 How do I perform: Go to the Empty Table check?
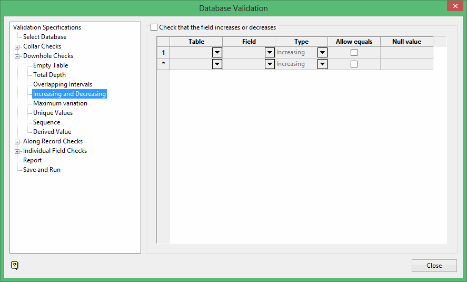pyautogui.click(x=51, y=65)
